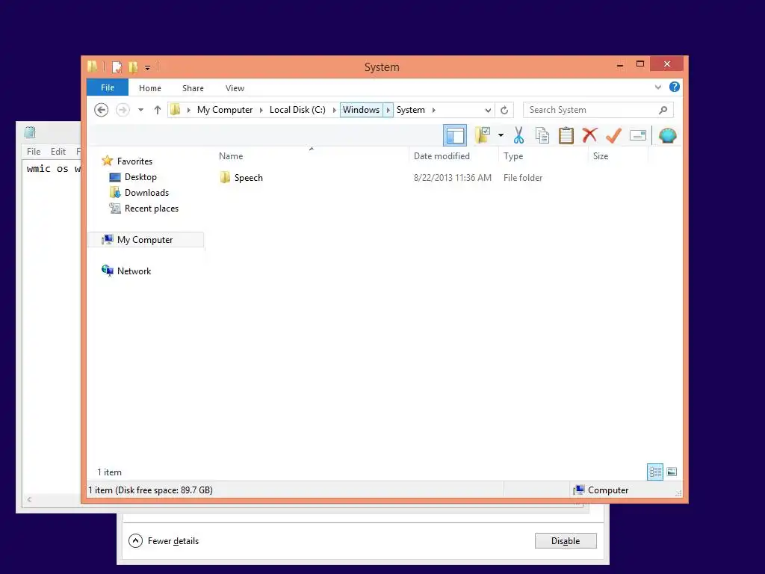This screenshot has width=765, height=574.
Task: Expand the address bar history dropdown
Action: pyautogui.click(x=487, y=110)
